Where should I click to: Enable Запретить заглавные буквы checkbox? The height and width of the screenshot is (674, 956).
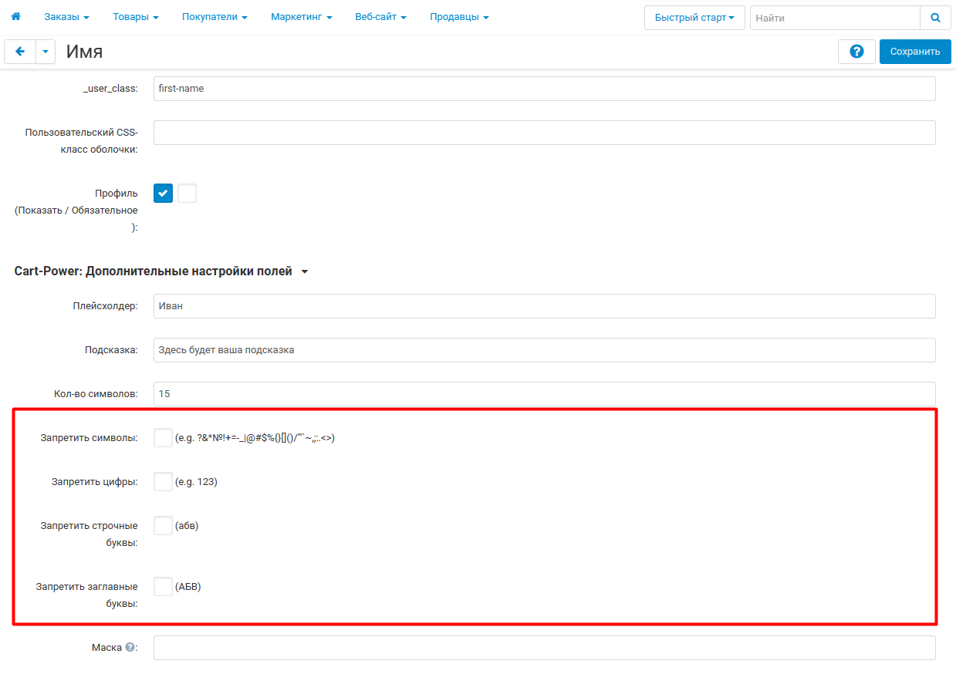click(x=163, y=587)
